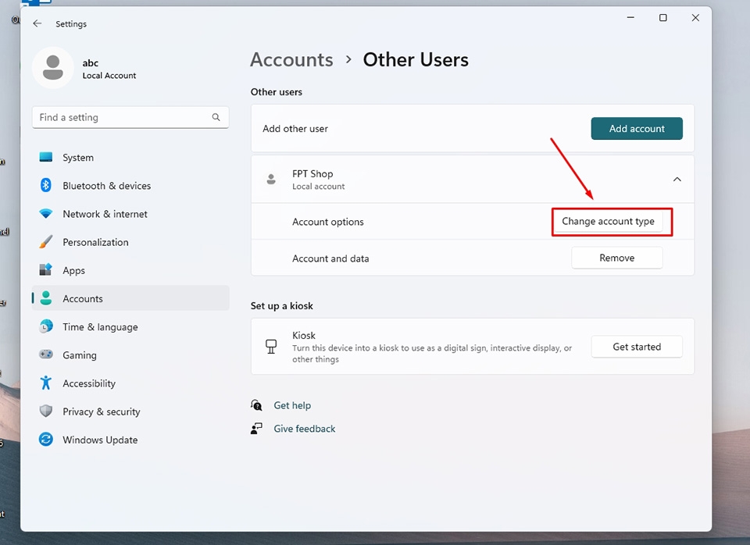The height and width of the screenshot is (545, 750).
Task: Open System settings page
Action: [130, 157]
